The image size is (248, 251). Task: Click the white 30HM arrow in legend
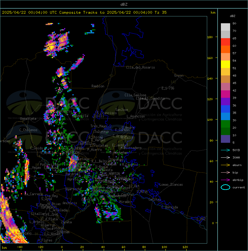(225, 157)
